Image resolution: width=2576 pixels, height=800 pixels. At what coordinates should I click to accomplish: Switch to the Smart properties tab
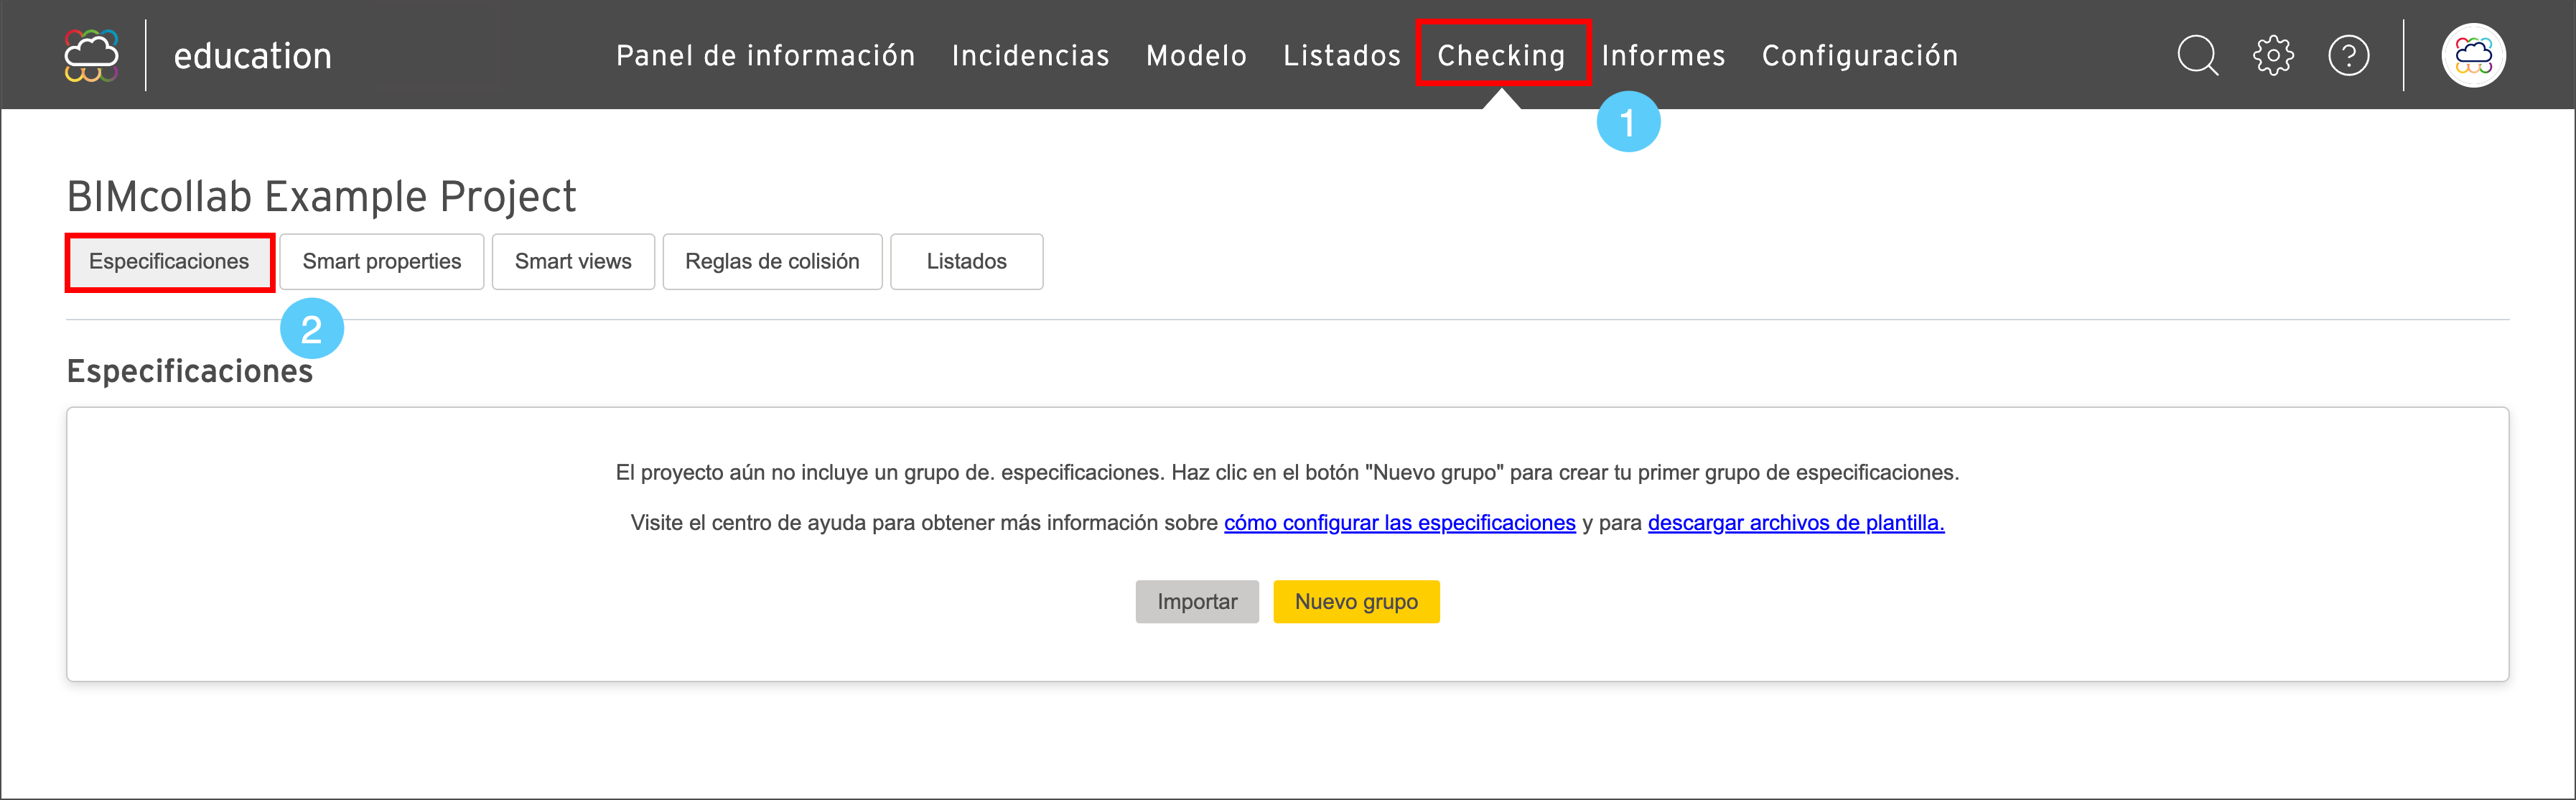point(382,262)
